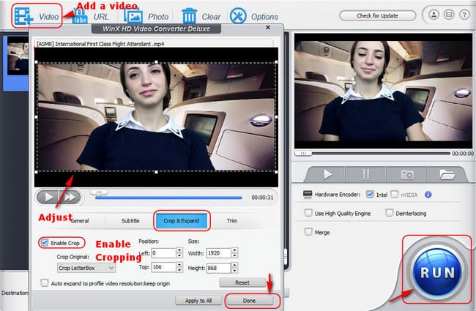
Task: Click the blue crop dialog progress bar
Action: (x=168, y=198)
